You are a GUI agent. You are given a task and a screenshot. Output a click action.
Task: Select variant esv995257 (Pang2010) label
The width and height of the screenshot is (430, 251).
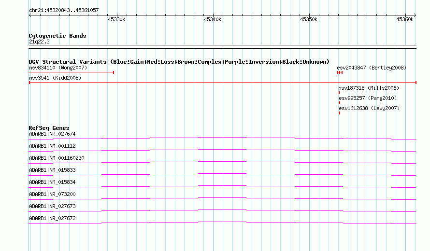368,98
